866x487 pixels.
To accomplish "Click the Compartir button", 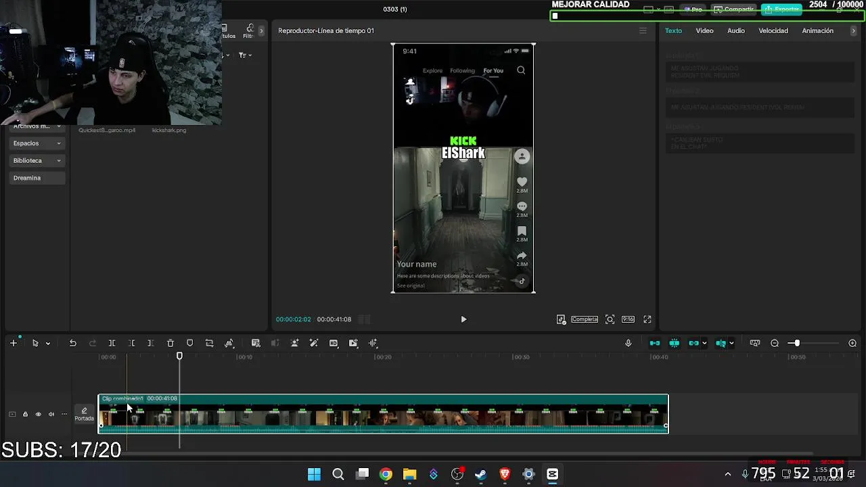I will [x=733, y=9].
